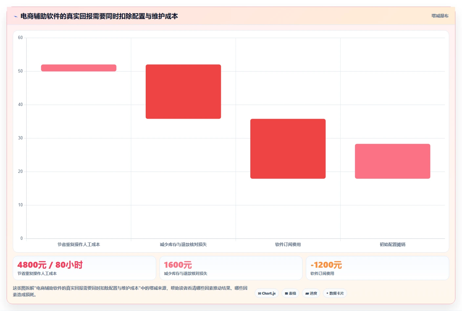Click the description paragraph starting 这张图拆解

pyautogui.click(x=130, y=291)
